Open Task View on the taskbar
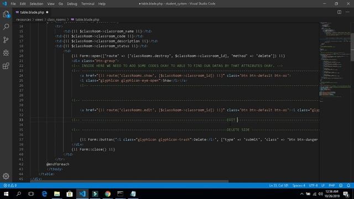 pyautogui.click(x=31, y=194)
